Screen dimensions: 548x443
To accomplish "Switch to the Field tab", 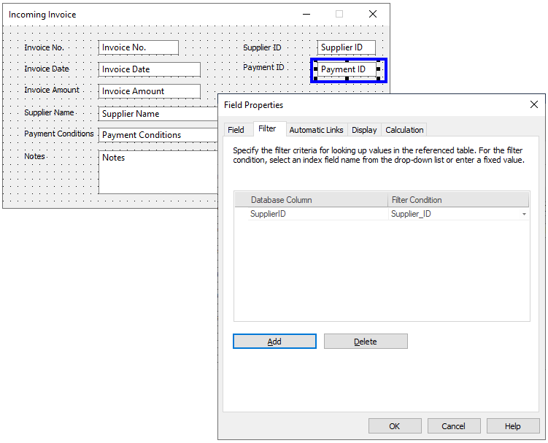I will coord(236,130).
